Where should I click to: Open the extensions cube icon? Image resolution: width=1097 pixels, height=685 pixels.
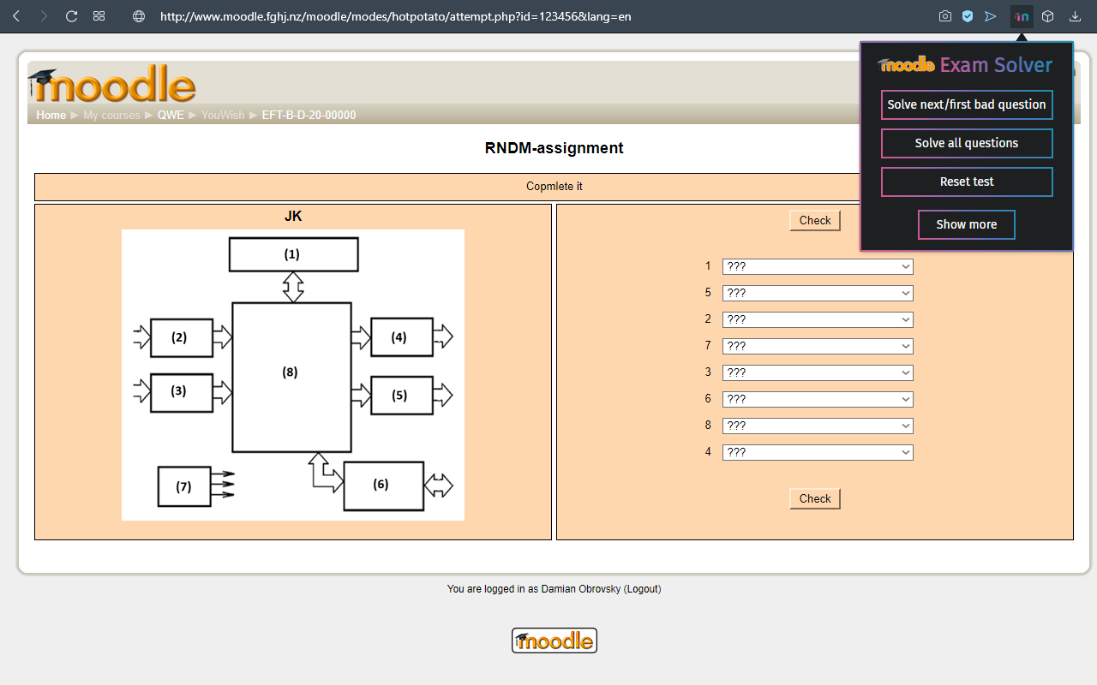pos(1047,16)
